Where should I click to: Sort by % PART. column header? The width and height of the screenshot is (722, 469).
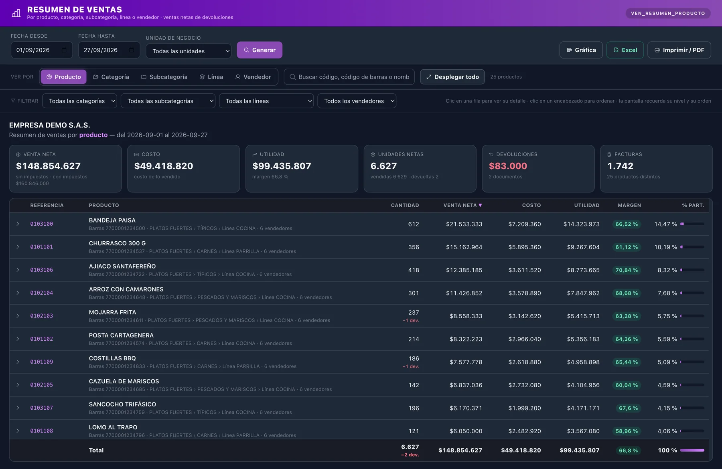pos(693,205)
